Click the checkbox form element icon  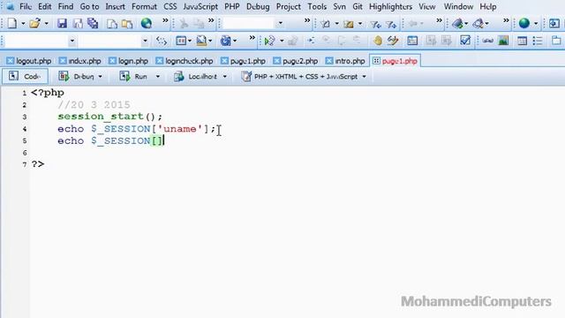pos(465,41)
